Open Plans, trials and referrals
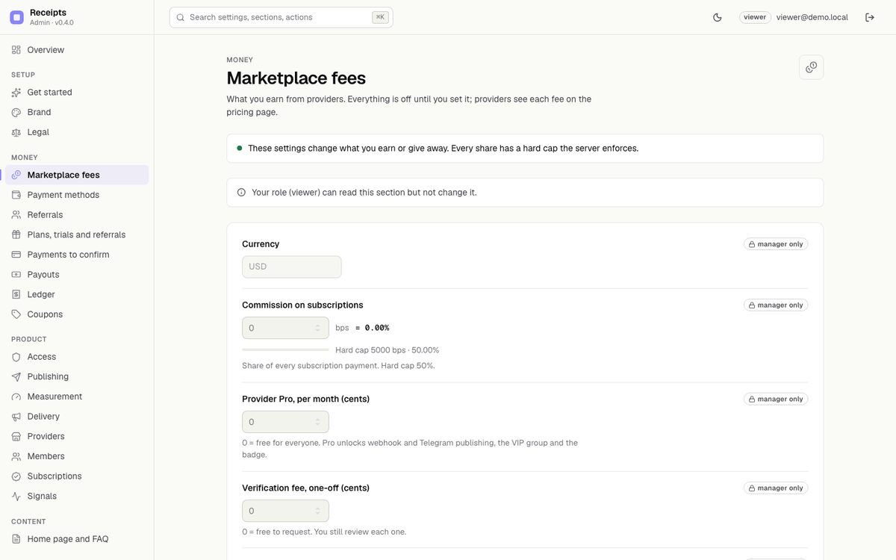Screen dimensions: 896x560 pyautogui.click(x=77, y=234)
